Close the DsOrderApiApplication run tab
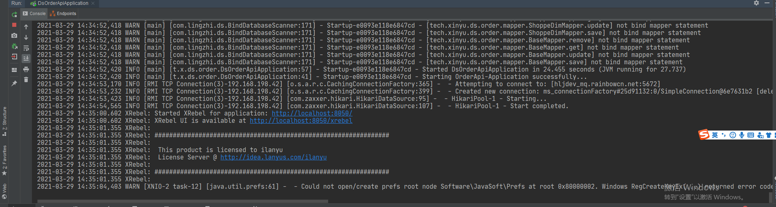Image resolution: width=776 pixels, height=207 pixels. click(93, 3)
